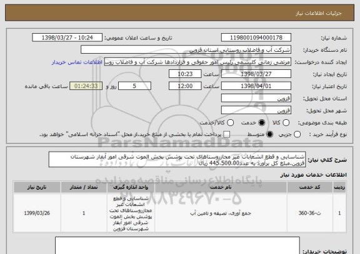360x254 pixels.
Task: Click the نوع فرآیند خرید label
Action: click(x=328, y=134)
